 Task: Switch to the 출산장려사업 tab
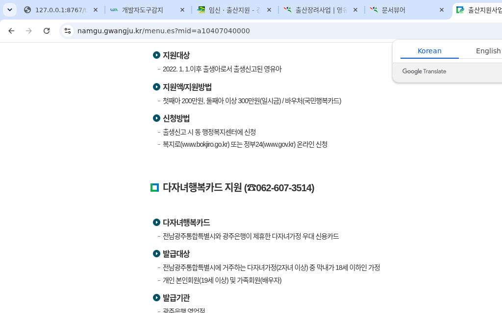(321, 10)
